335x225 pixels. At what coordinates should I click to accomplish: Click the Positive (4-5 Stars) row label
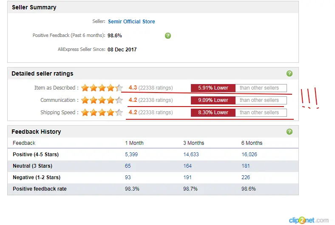click(x=36, y=155)
